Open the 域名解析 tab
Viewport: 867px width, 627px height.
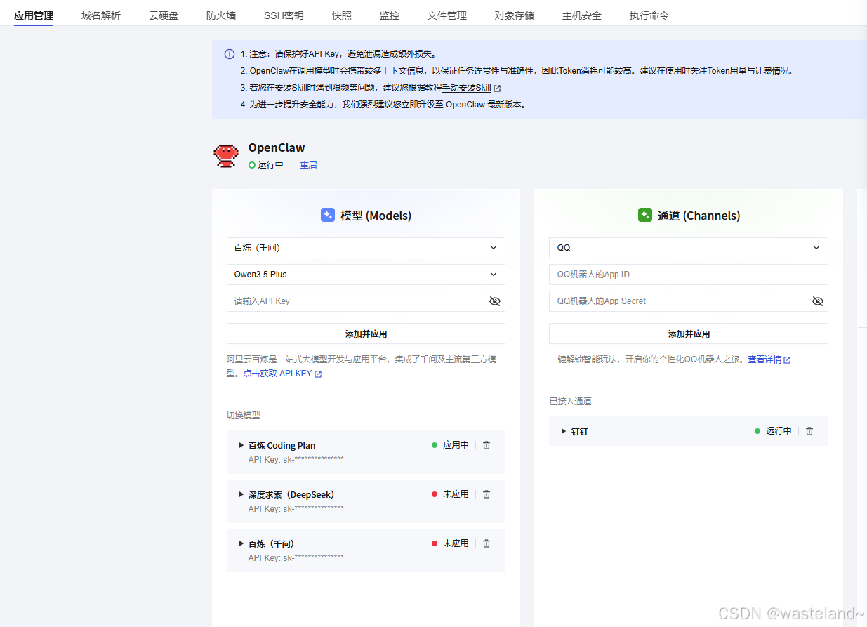pos(101,15)
